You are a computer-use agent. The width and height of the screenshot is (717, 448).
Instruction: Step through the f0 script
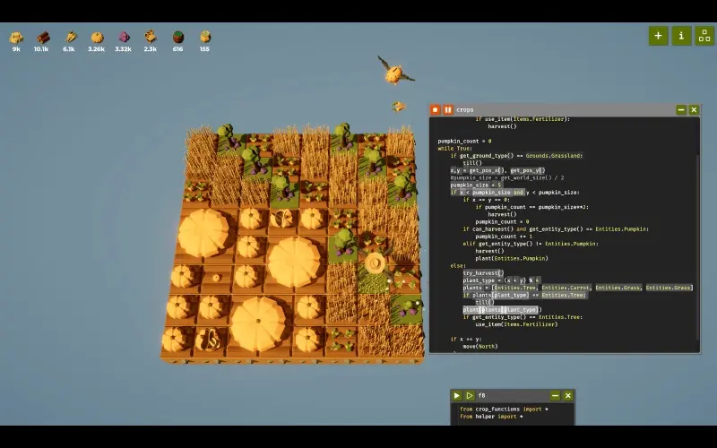pyautogui.click(x=469, y=395)
